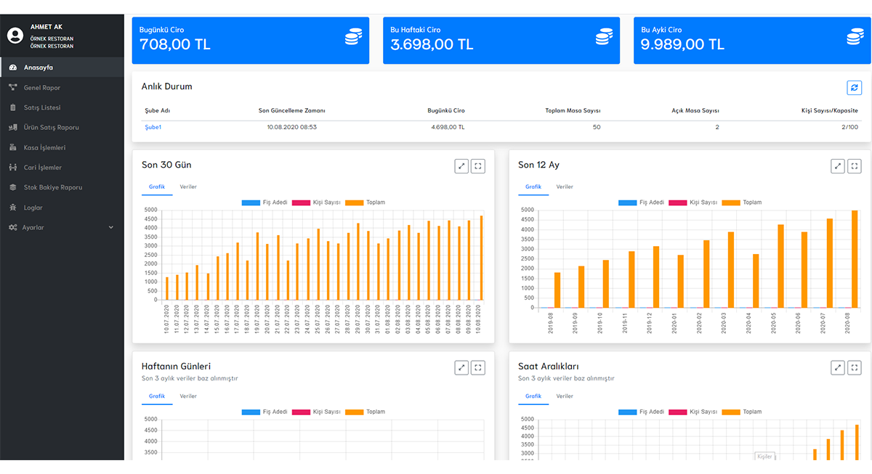Open Son 12 Ay chart in fullscreen

point(854,166)
